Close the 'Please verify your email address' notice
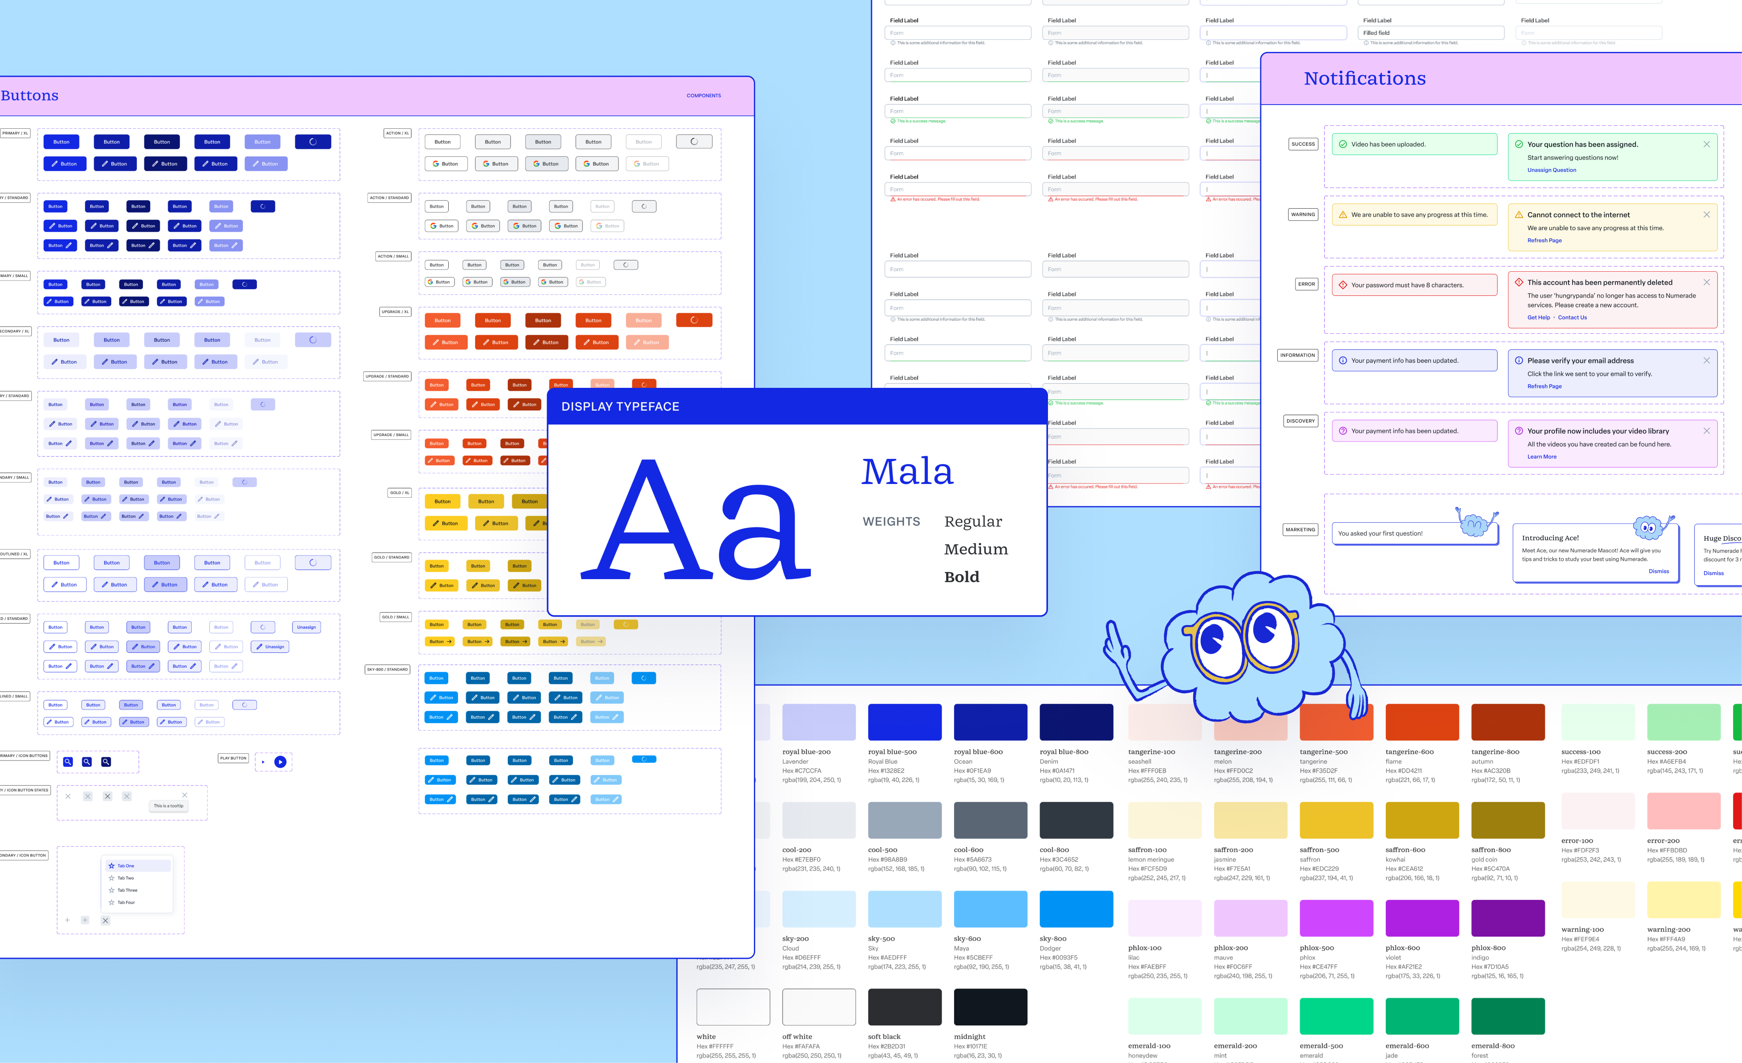The height and width of the screenshot is (1063, 1742). click(x=1706, y=361)
